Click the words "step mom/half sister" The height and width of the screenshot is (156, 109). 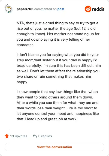pos(38,60)
